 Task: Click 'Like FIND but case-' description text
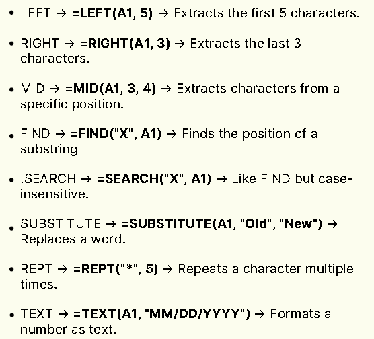(x=292, y=178)
